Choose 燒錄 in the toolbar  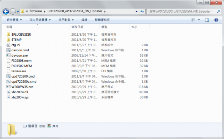pos(84,20)
